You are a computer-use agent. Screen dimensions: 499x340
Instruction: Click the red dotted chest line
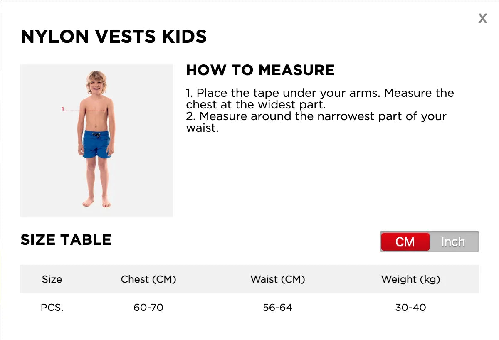(85, 110)
